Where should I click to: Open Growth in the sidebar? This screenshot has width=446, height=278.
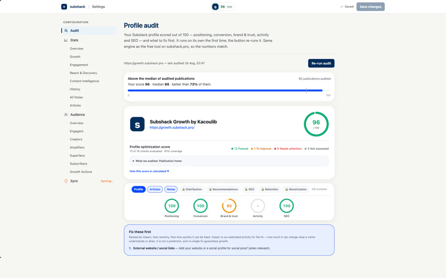75,57
